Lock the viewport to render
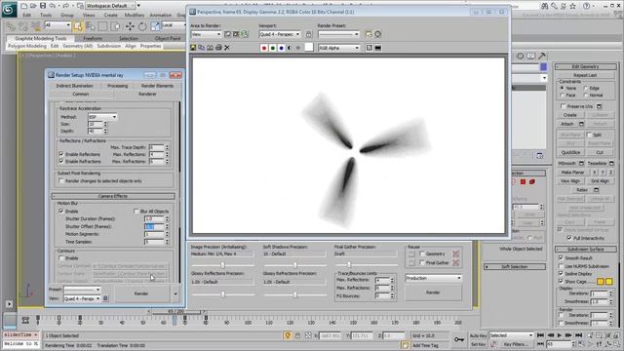The height and width of the screenshot is (351, 624). (x=308, y=35)
